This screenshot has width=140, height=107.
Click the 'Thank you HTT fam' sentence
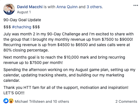click(66, 87)
